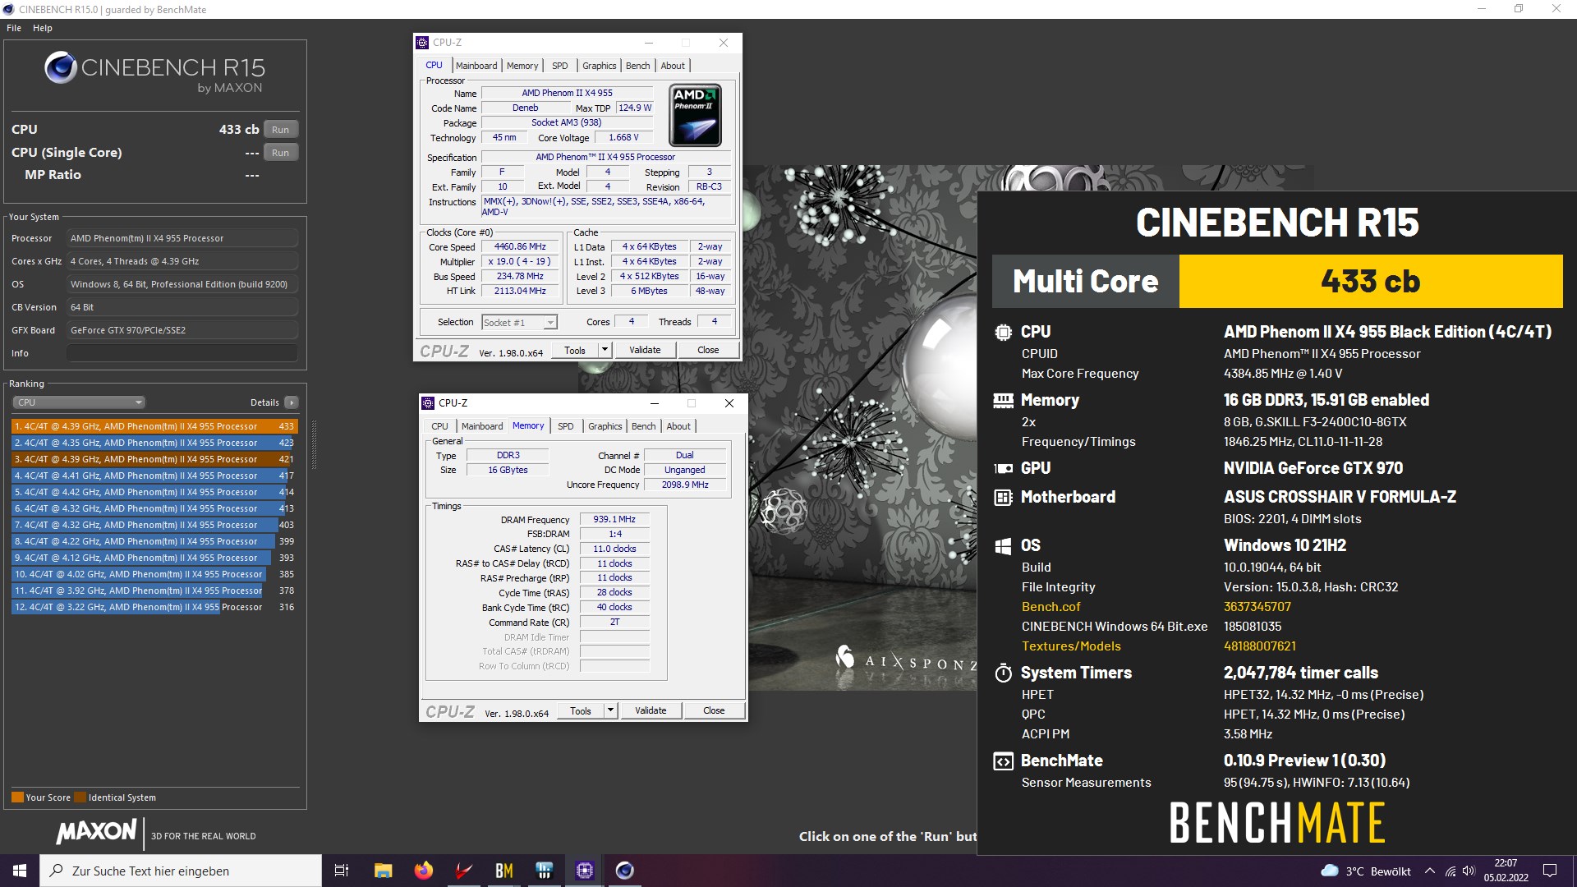Click top CPU-Z window title icon
Image resolution: width=1577 pixels, height=887 pixels.
tap(422, 43)
